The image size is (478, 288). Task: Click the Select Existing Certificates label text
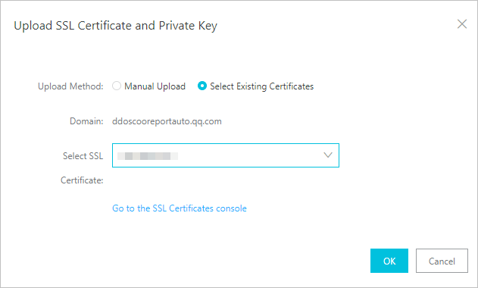click(x=261, y=86)
